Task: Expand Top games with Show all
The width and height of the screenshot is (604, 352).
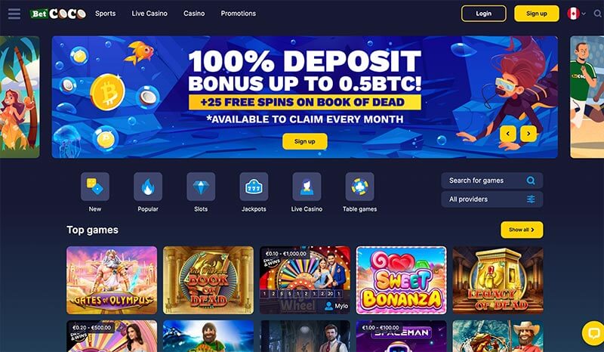Action: (x=522, y=230)
